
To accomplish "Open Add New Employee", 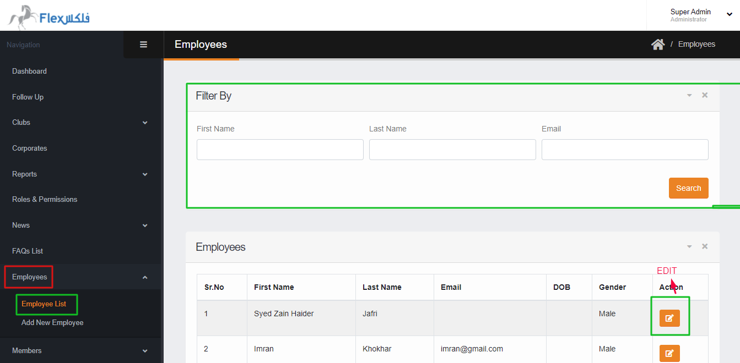I will pos(52,322).
